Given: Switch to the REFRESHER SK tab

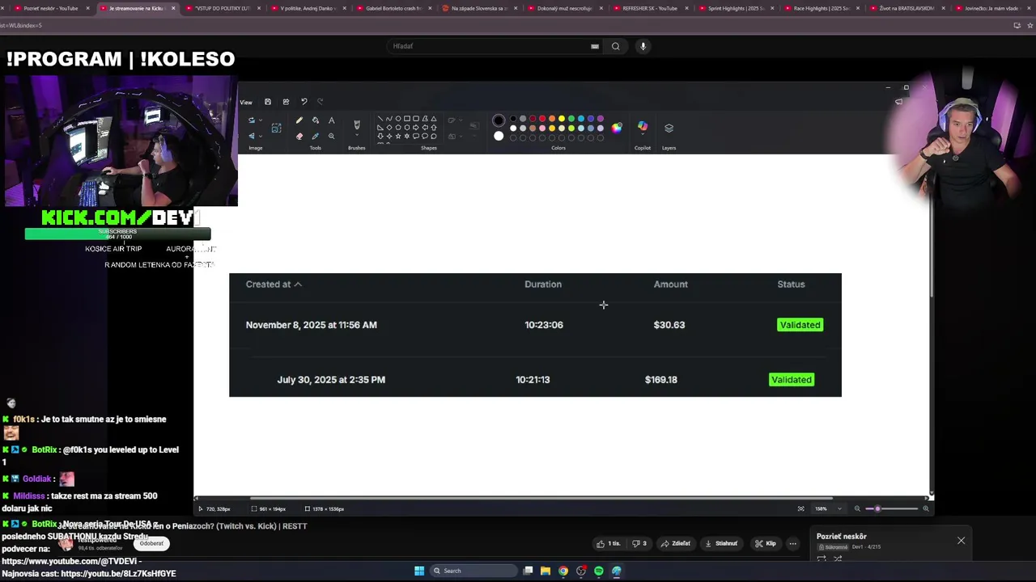Looking at the screenshot, I should (x=648, y=8).
